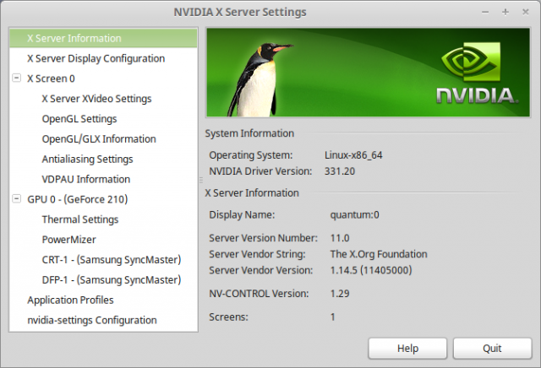Screen dimensions: 541x368
Task: Collapse the X Screen 0 tree node
Action: coord(18,78)
